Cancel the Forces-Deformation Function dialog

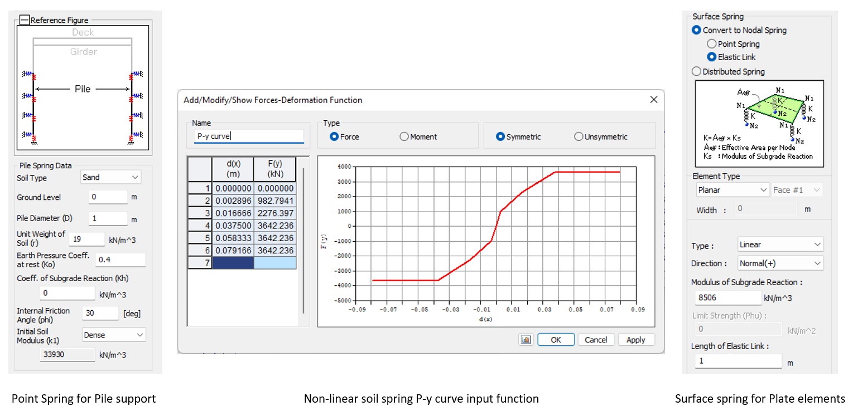coord(596,339)
